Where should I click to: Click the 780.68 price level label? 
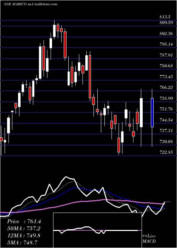166,66
